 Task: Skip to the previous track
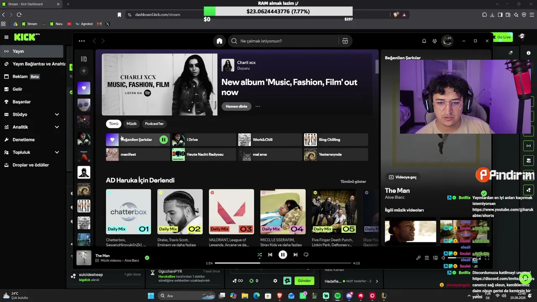(x=270, y=255)
